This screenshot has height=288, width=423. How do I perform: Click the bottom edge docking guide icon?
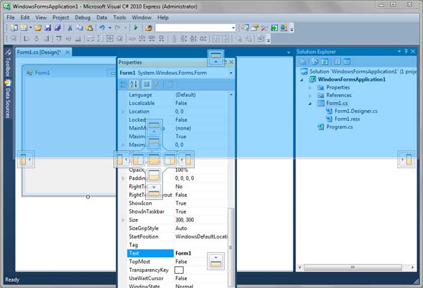coord(216,261)
